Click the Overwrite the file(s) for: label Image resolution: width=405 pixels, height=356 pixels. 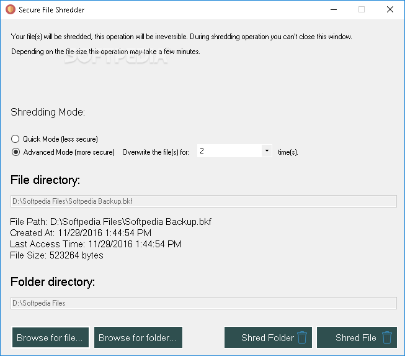156,152
